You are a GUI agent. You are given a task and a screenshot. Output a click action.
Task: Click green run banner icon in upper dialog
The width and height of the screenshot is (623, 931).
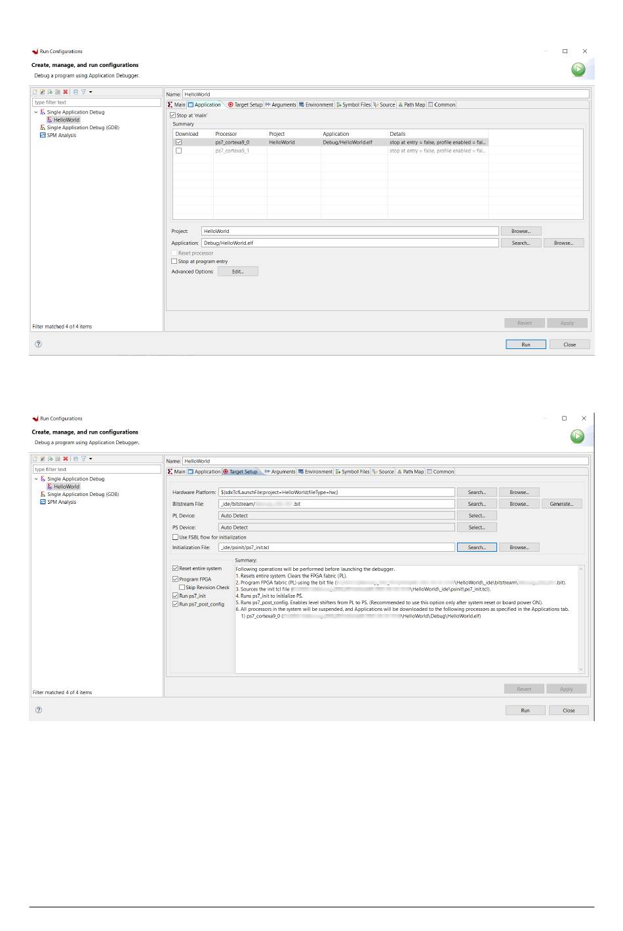578,69
